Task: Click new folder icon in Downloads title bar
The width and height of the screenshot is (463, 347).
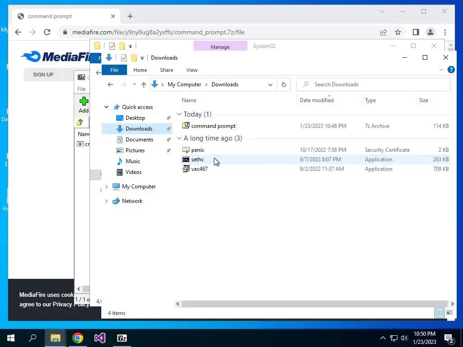Action: (x=134, y=58)
